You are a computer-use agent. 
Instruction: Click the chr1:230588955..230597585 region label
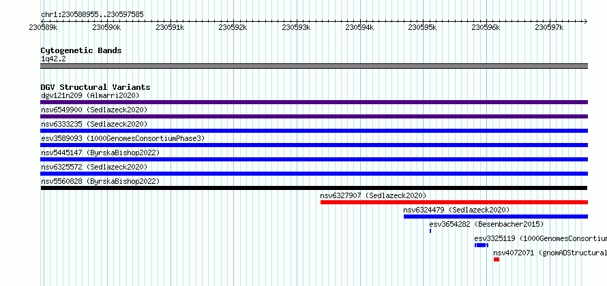pyautogui.click(x=92, y=15)
